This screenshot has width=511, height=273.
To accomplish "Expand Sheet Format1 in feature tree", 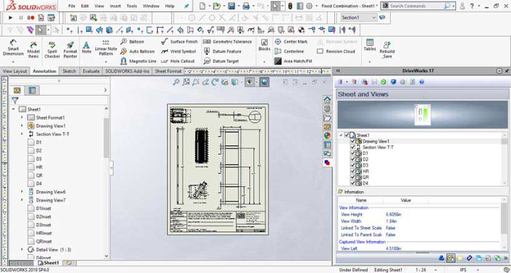I will coord(22,117).
